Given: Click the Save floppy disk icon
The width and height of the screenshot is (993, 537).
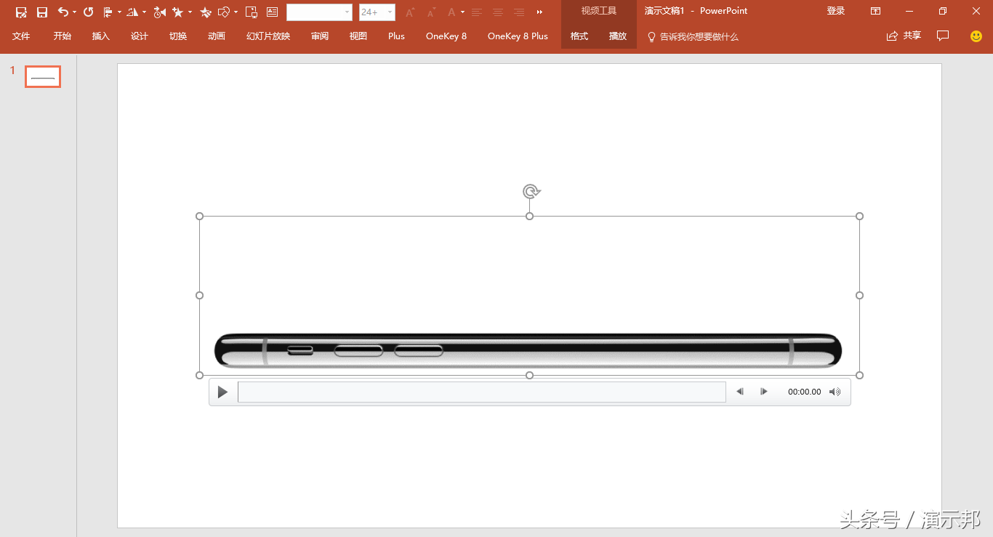Looking at the screenshot, I should click(x=42, y=12).
